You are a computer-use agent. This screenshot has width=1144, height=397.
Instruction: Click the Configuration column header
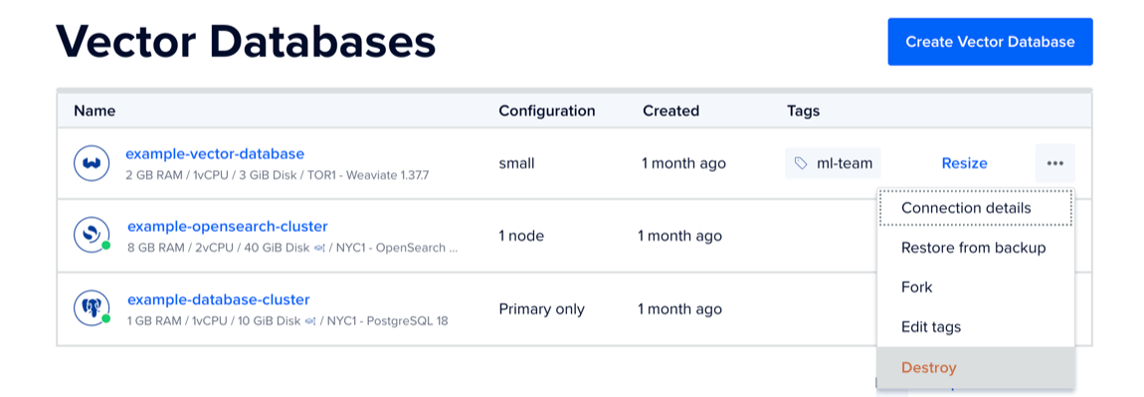click(x=547, y=110)
